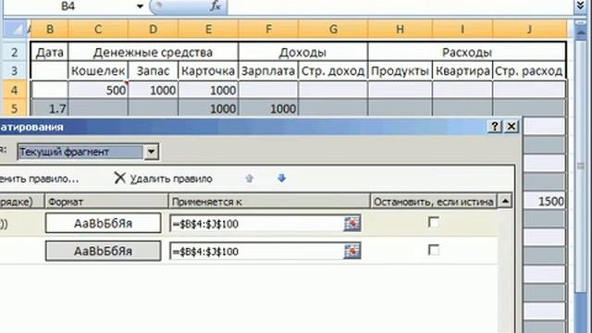592x333 pixels.
Task: Toggle 'Остановить, если истина' for first rule
Action: pyautogui.click(x=434, y=222)
